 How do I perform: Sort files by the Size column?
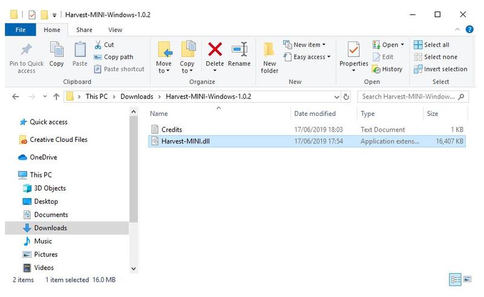point(433,113)
